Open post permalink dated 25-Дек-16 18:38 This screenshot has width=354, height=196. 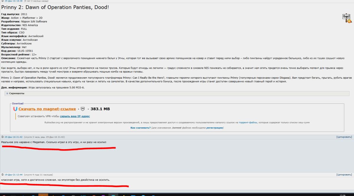tap(14, 1)
